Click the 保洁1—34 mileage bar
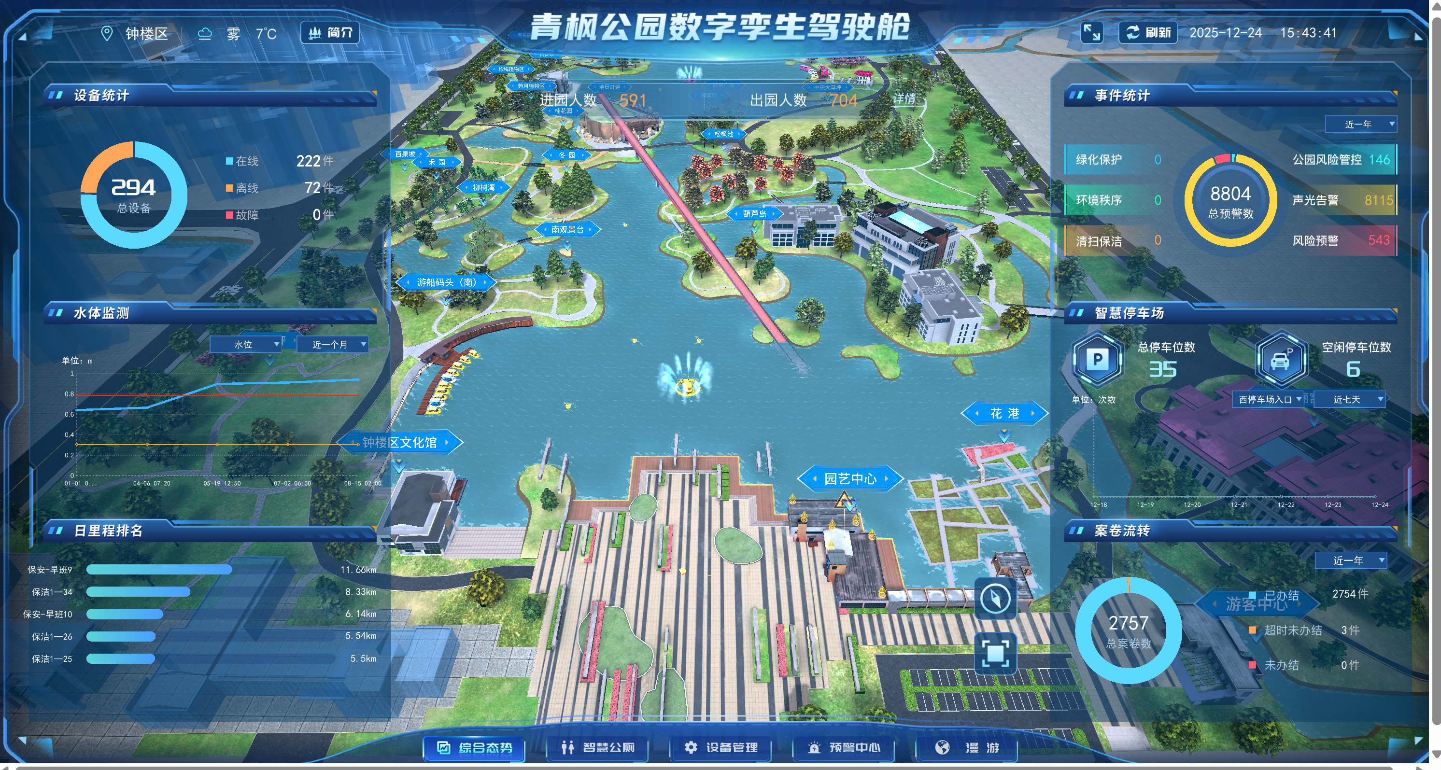Image resolution: width=1441 pixels, height=770 pixels. pyautogui.click(x=138, y=592)
